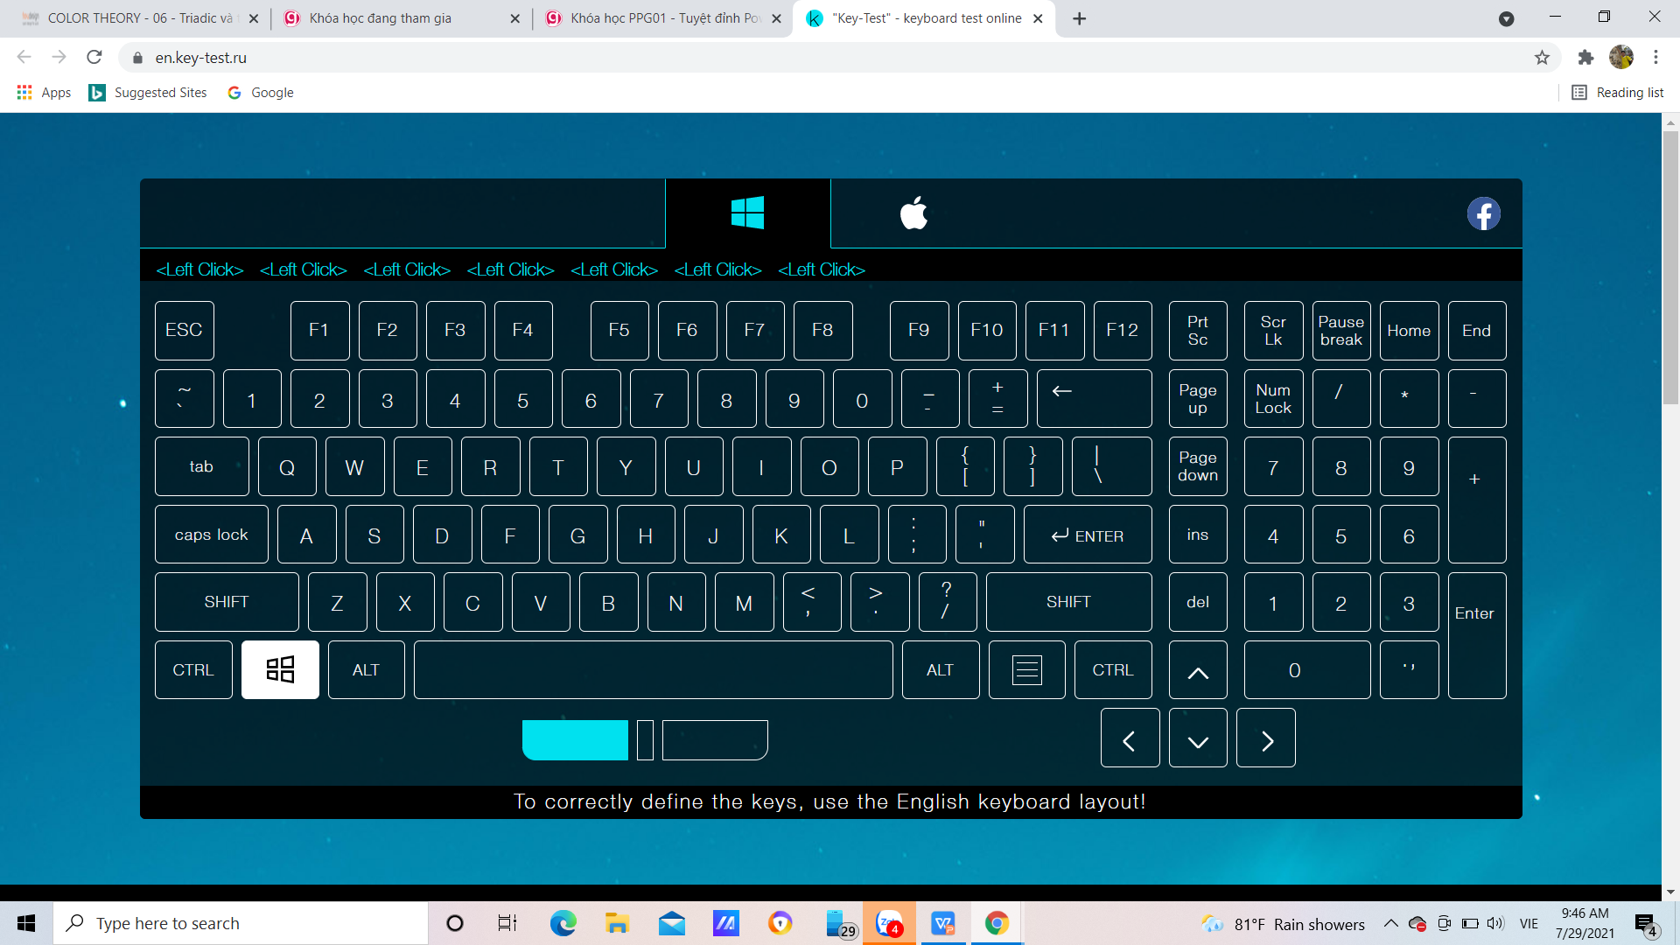Open Task View on taskbar
1680x945 pixels.
point(507,923)
